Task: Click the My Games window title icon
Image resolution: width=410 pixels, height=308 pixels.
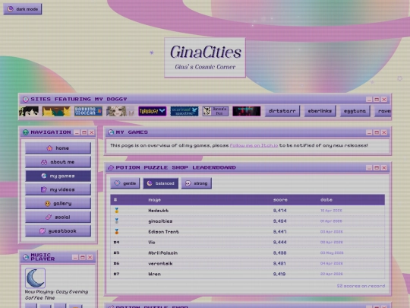Action: [111, 132]
